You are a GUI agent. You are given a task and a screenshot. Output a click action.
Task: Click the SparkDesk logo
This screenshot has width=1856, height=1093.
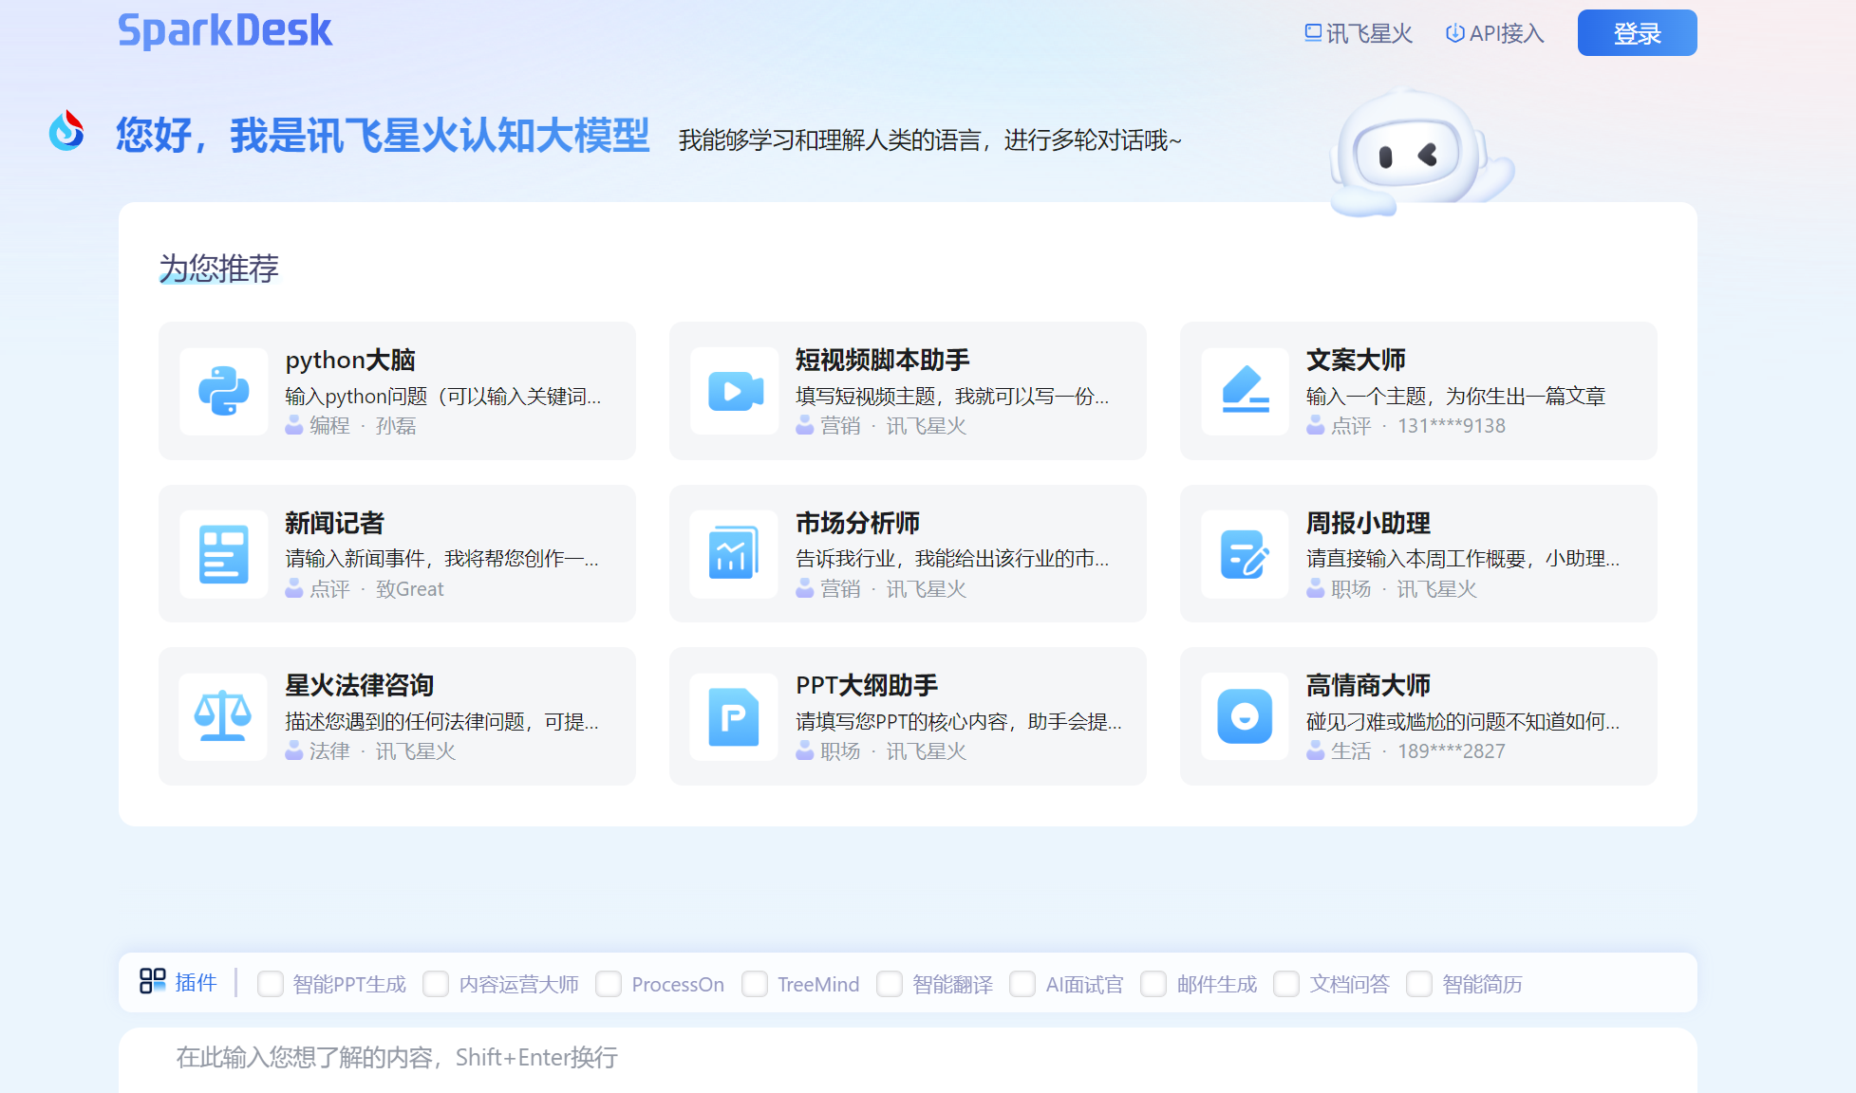pyautogui.click(x=225, y=30)
